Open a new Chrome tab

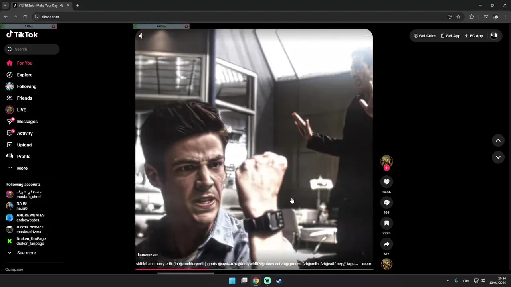pos(77,6)
